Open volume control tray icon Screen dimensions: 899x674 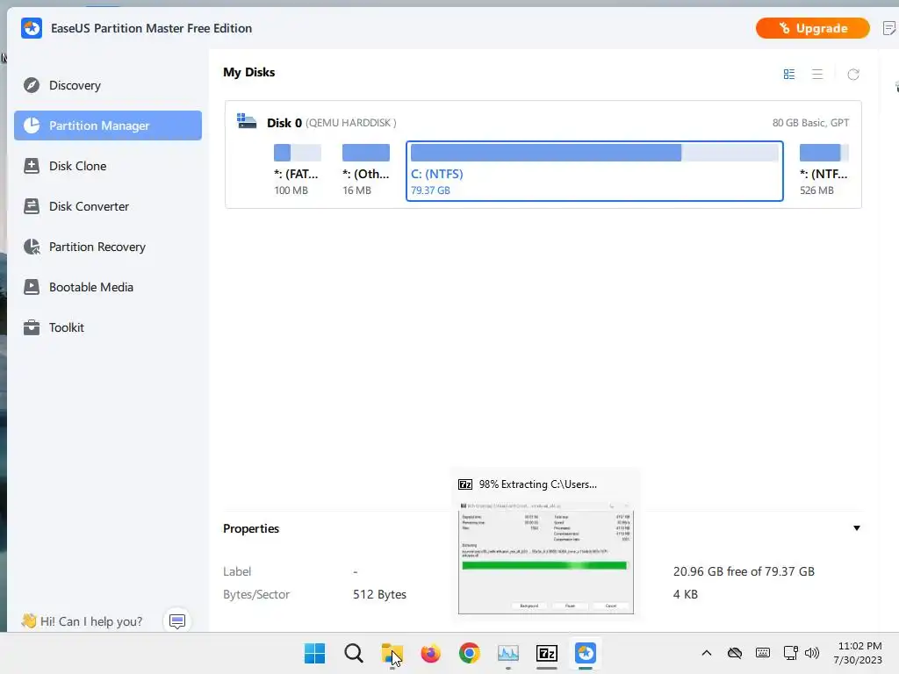pos(812,653)
